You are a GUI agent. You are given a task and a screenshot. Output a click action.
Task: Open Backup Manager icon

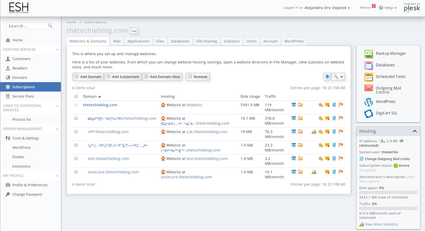pos(369,54)
